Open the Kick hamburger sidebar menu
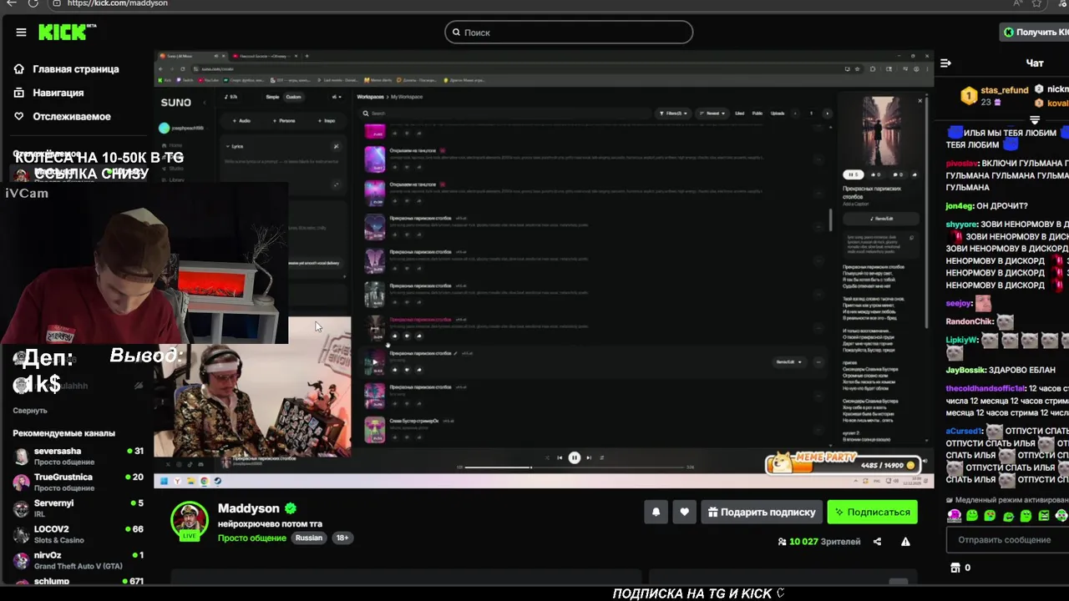This screenshot has height=601, width=1069. [x=21, y=33]
